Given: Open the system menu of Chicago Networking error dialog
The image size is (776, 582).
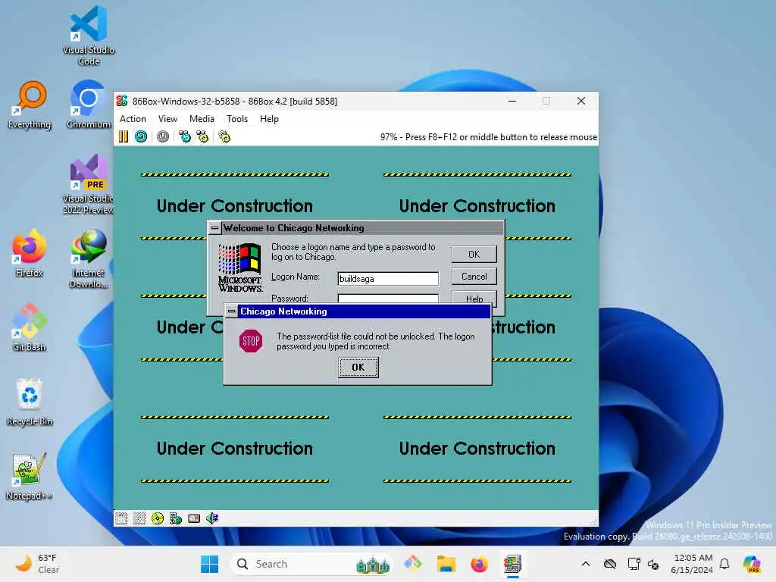Looking at the screenshot, I should 231,311.
